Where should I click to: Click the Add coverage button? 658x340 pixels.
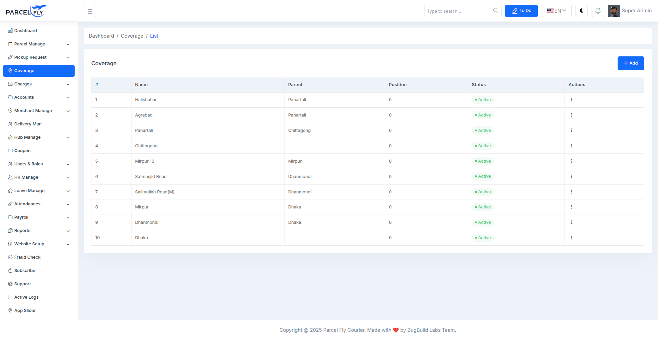[x=631, y=63]
